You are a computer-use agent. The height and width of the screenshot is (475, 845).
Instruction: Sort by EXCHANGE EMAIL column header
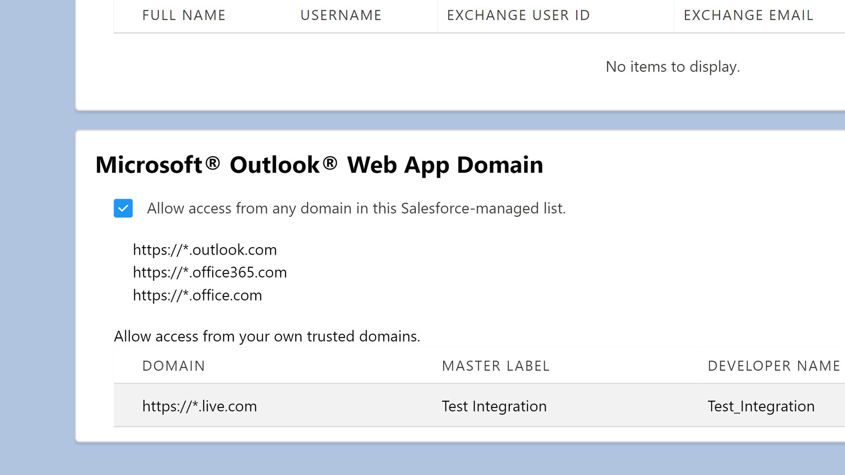[748, 15]
